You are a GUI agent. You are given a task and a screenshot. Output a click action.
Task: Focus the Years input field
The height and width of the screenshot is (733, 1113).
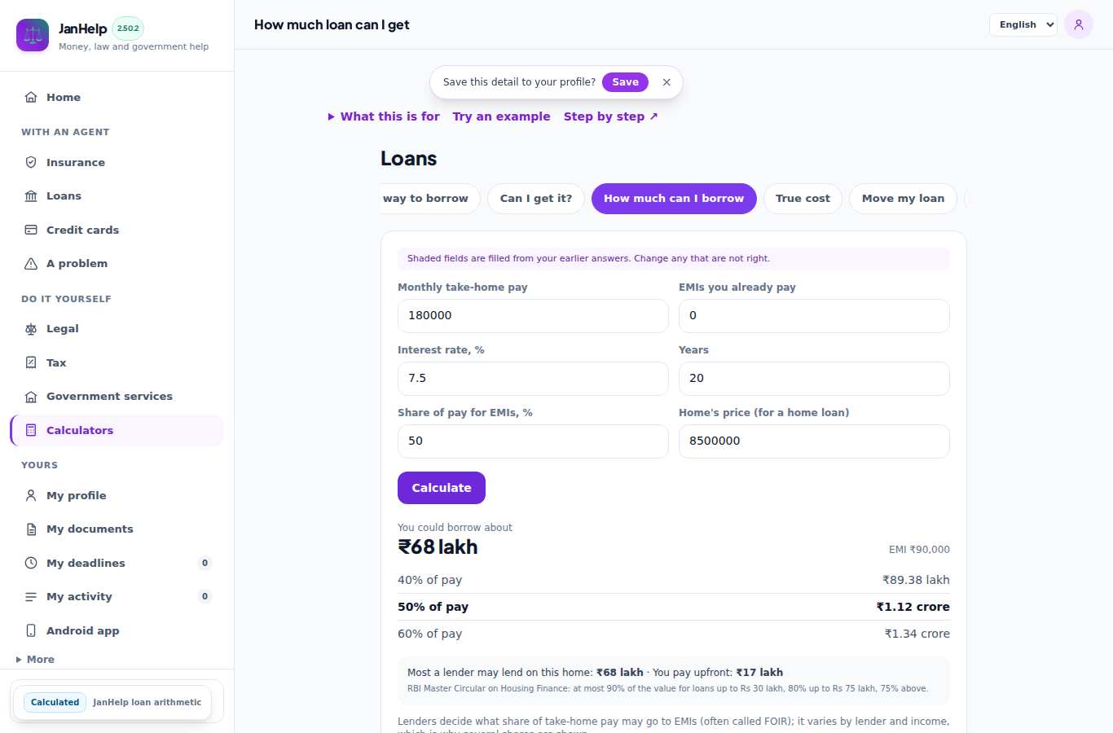coord(814,378)
